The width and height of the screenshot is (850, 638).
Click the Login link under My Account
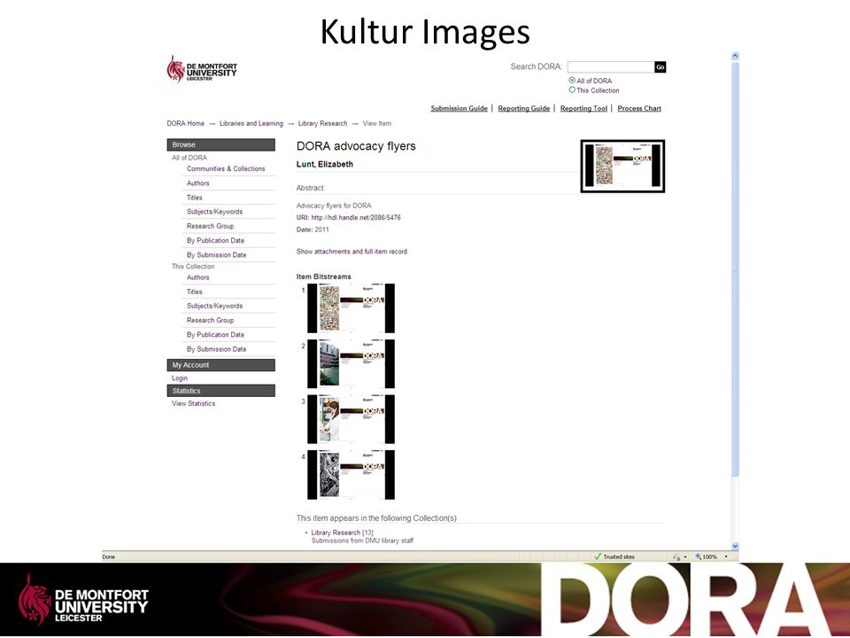click(x=180, y=378)
